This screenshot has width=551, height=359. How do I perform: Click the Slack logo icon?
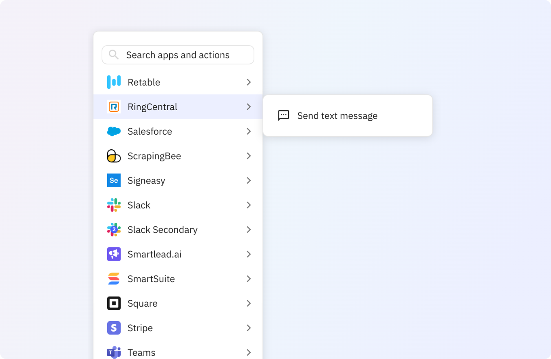[114, 205]
